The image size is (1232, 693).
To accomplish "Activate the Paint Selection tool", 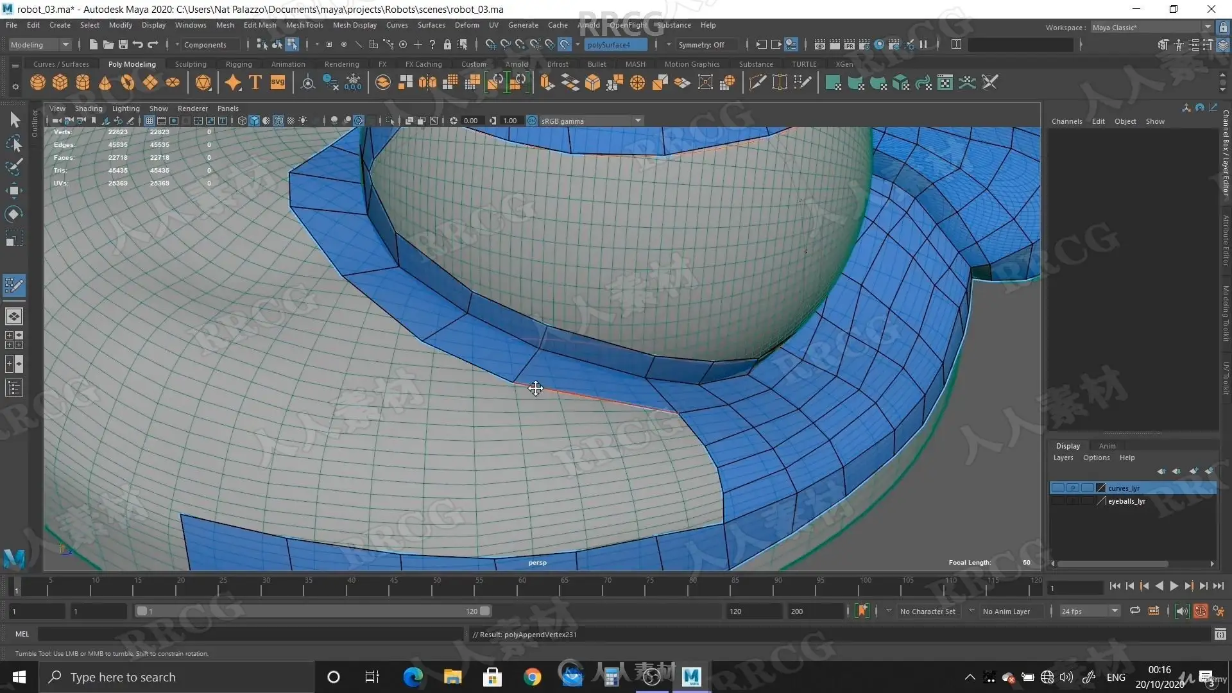I will (x=13, y=167).
